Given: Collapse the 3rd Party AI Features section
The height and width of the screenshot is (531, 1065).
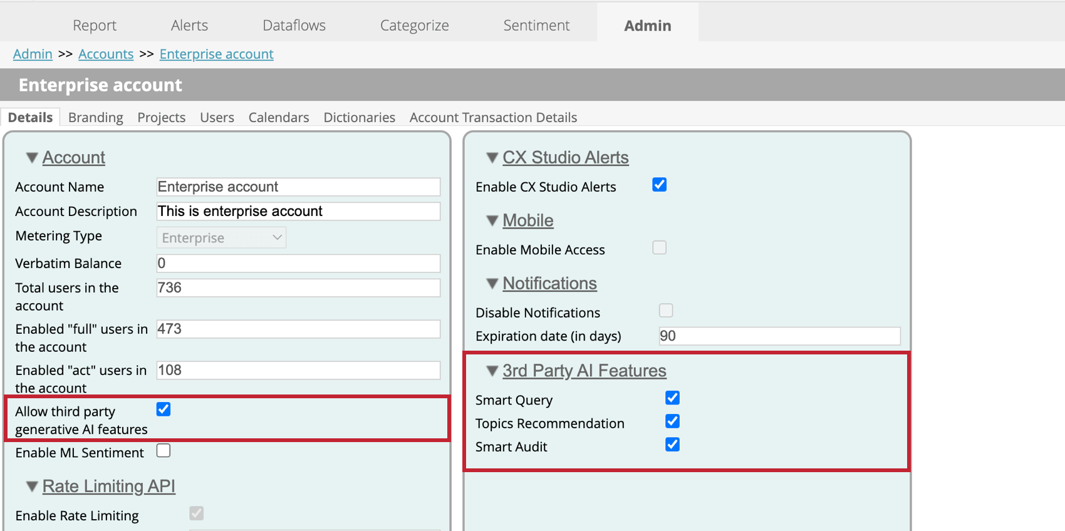Looking at the screenshot, I should (492, 371).
